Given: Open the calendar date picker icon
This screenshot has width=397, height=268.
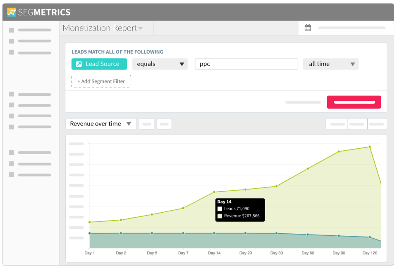Looking at the screenshot, I should tap(308, 27).
